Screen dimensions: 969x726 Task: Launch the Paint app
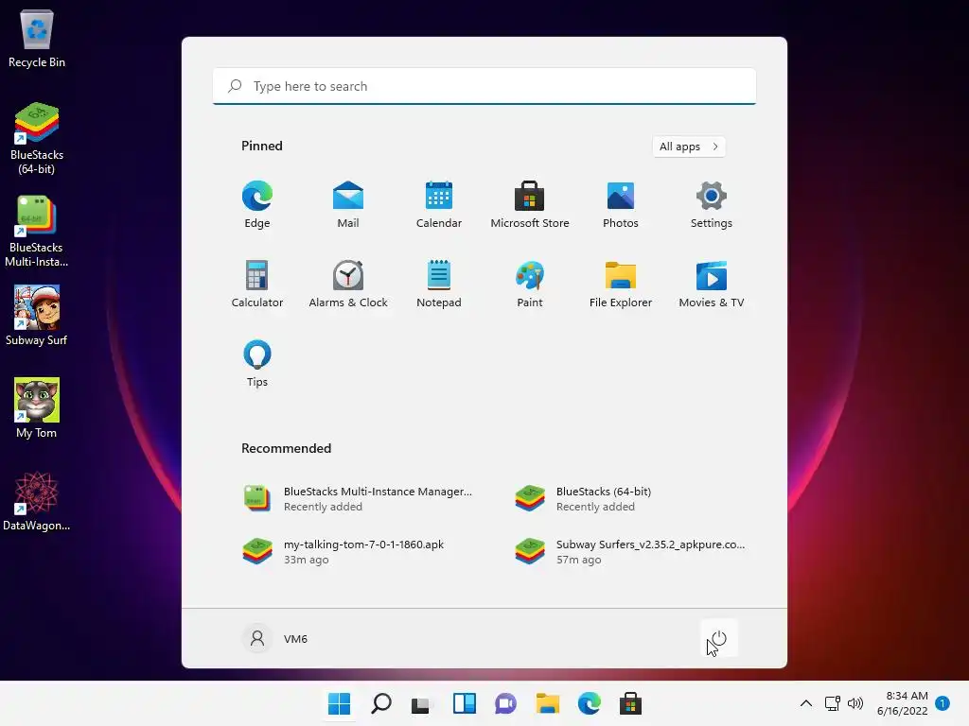[x=530, y=284]
